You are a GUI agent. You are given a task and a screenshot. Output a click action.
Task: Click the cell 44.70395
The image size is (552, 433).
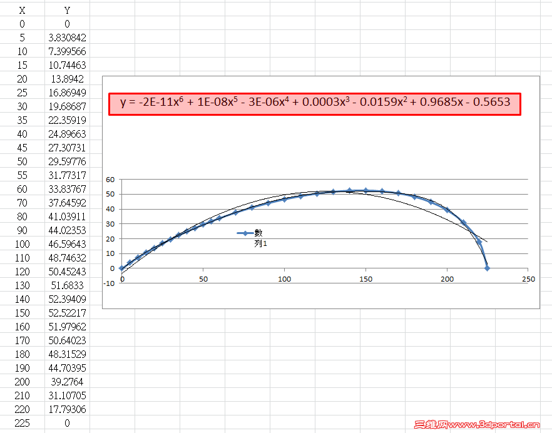tap(67, 368)
